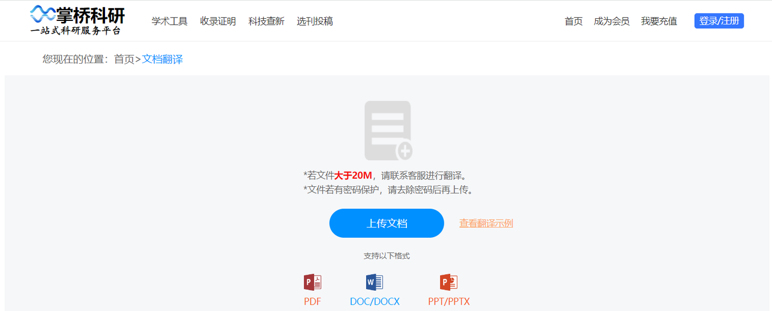
Task: Click the gray document upload placeholder icon
Action: point(389,131)
